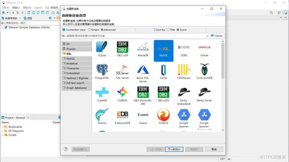The image size is (289, 162).
Task: Open the Analytical category
Action: (x=77, y=63)
